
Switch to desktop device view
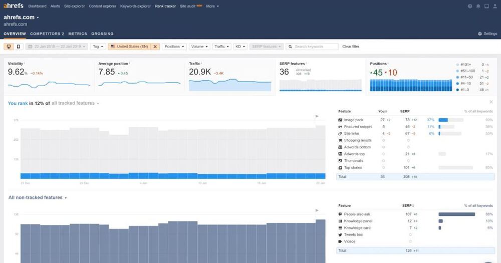click(x=9, y=47)
